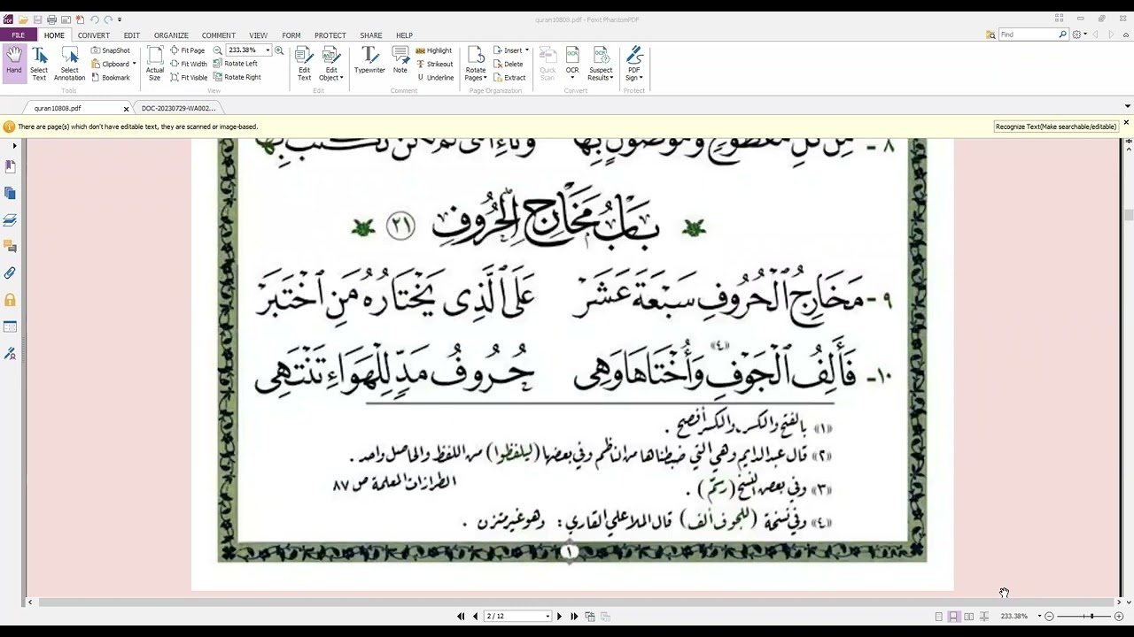
Task: Open the Quick Scan tool
Action: 548,64
